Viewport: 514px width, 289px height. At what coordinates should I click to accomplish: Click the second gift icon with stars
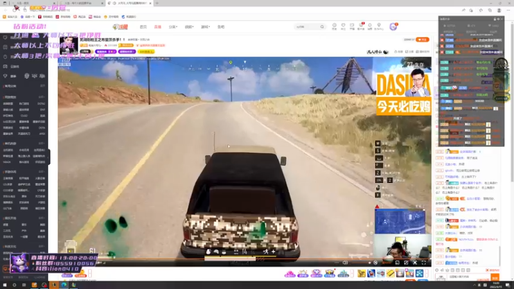pyautogui.click(x=303, y=274)
